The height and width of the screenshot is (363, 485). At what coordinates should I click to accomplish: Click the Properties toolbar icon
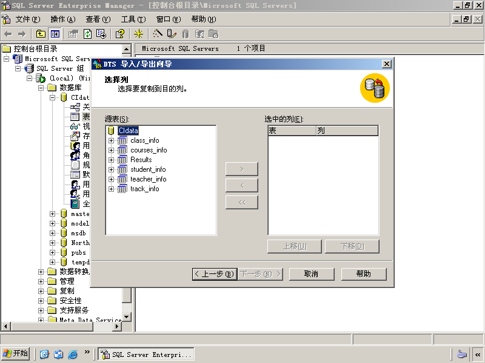pos(73,34)
